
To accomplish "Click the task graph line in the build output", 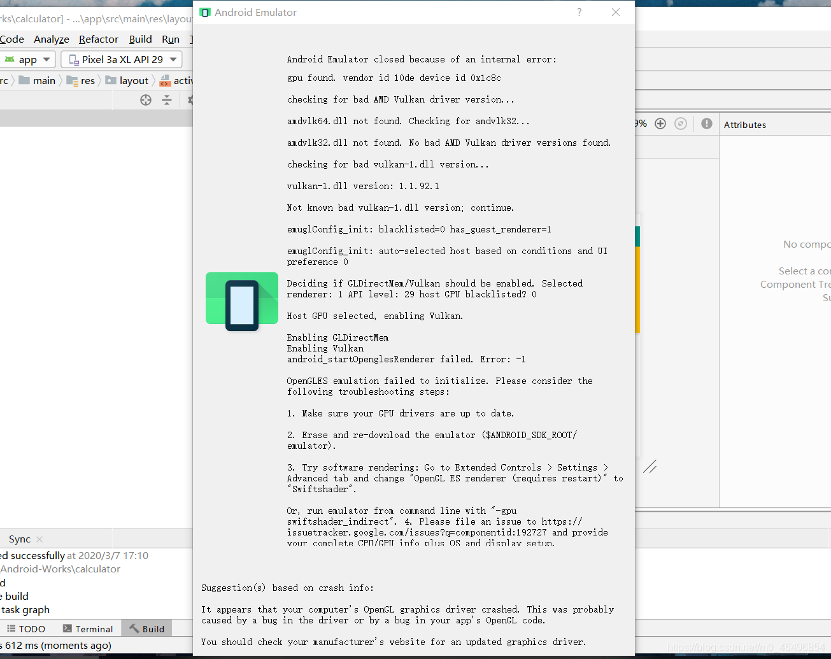I will (25, 610).
